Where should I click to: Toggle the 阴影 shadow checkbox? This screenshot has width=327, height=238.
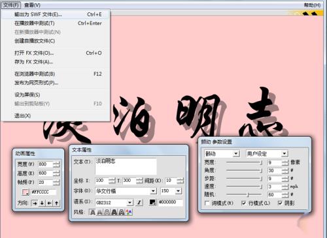tap(280, 203)
